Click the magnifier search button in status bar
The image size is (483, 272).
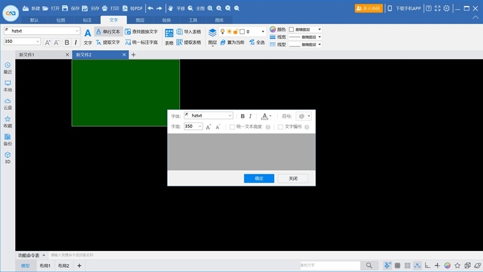[369, 265]
